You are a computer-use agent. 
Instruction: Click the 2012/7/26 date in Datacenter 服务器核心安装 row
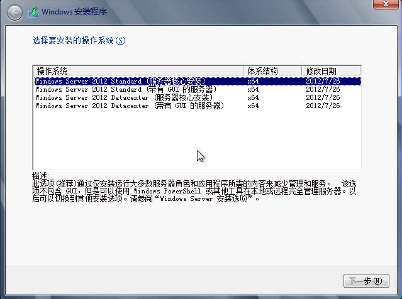tap(323, 97)
